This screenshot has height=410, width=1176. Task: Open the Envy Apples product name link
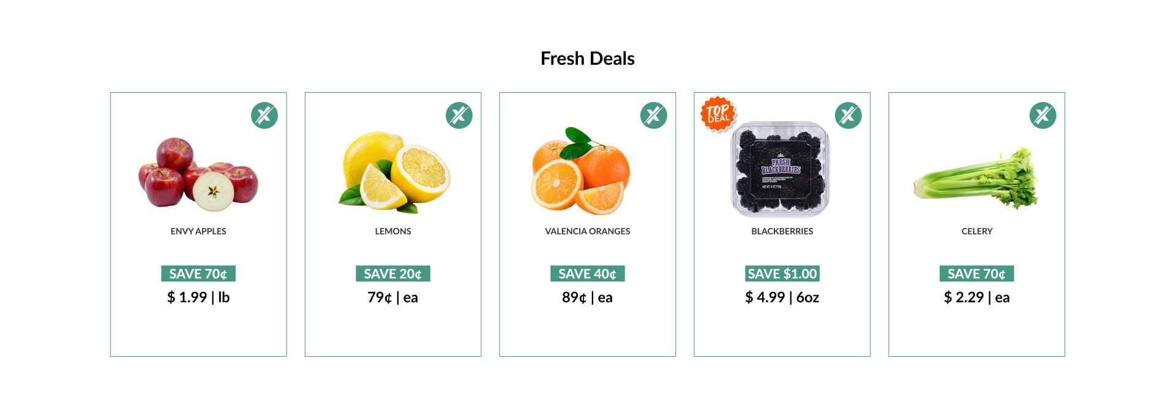(198, 232)
